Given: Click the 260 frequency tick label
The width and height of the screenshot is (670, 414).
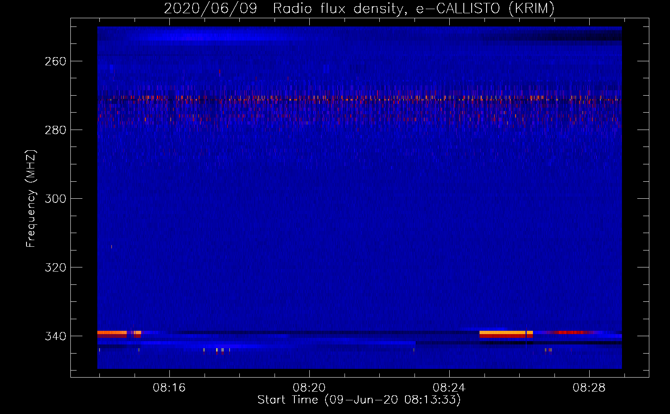Looking at the screenshot, I should click(x=55, y=61).
